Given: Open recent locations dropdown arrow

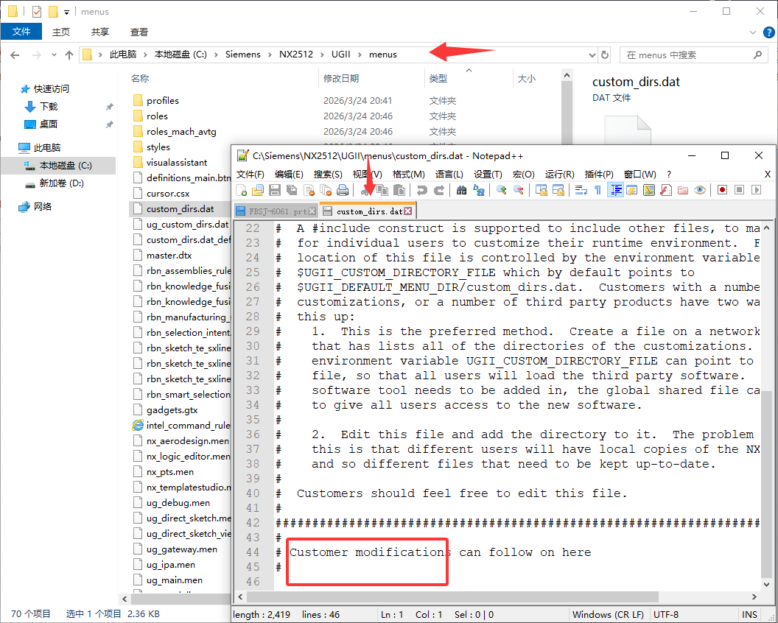Looking at the screenshot, I should tap(54, 55).
